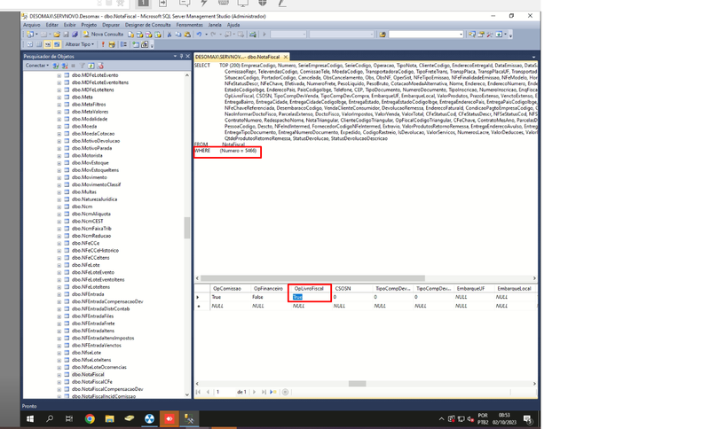The width and height of the screenshot is (710, 429).
Task: Select dbo.NcmCEST table in the tree
Action: [x=87, y=221]
